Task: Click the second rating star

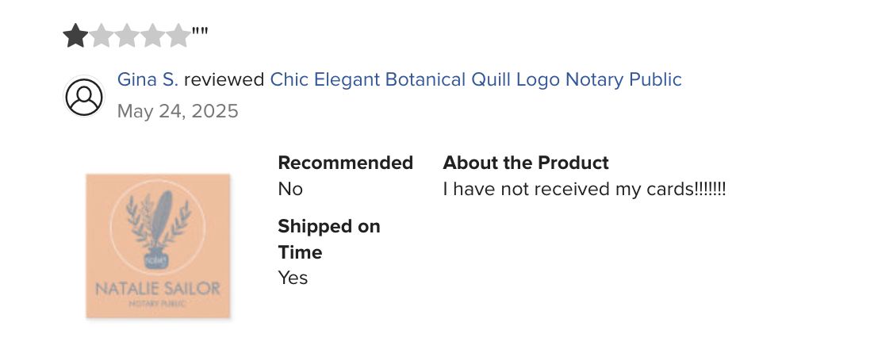Action: pos(101,36)
